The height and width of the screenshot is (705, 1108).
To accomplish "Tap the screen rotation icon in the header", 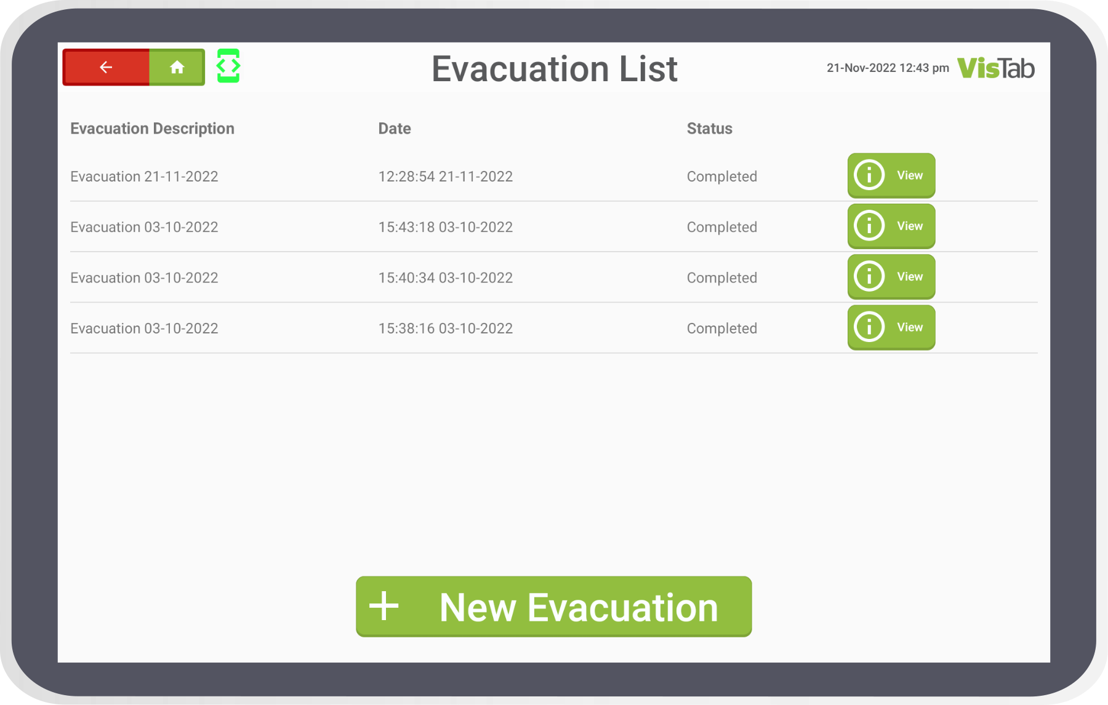I will [227, 68].
